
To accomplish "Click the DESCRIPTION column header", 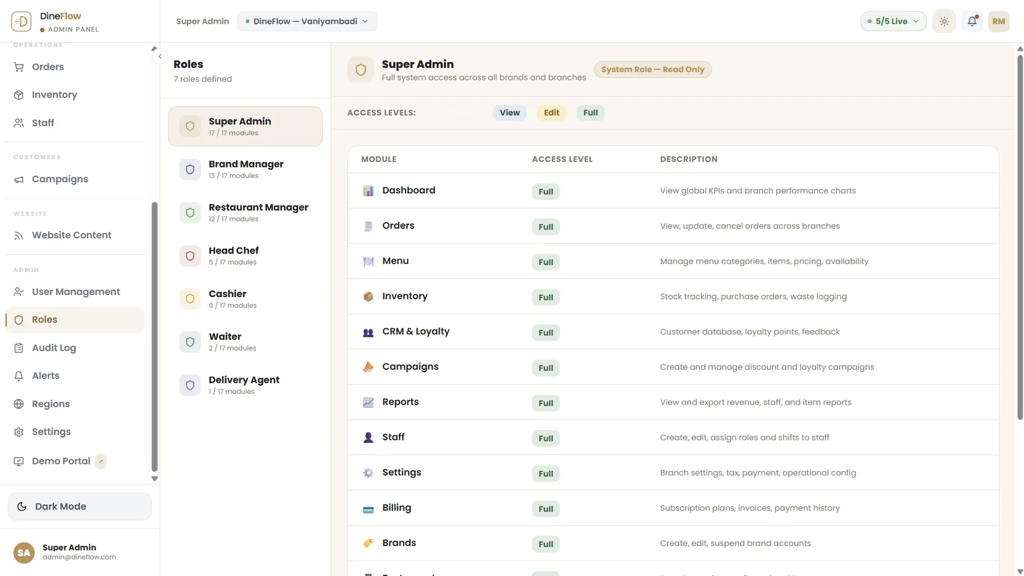I will click(x=689, y=159).
